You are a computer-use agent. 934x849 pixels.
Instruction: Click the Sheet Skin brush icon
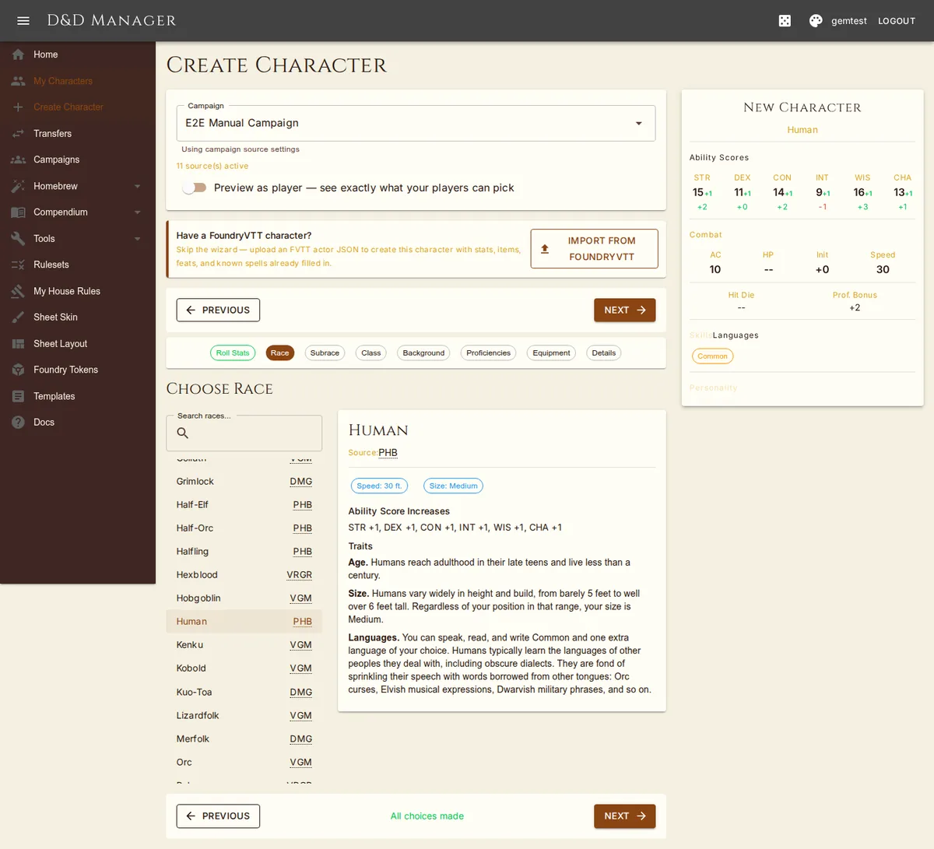coord(18,317)
